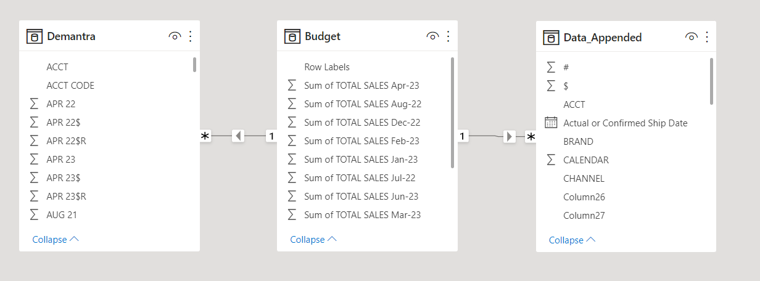Screen dimensions: 760x281
Task: Click sigma icon beside Sum of TOTAL SALES Jul-22
Action: 292,177
